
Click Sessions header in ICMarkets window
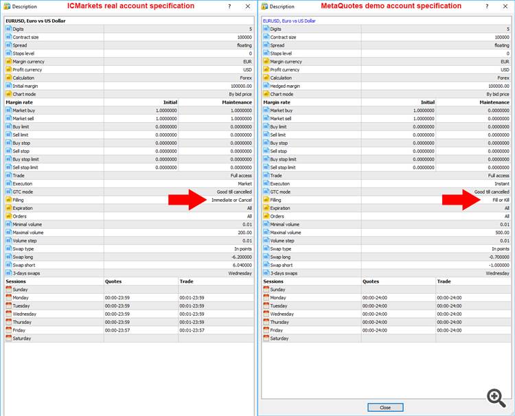15,281
